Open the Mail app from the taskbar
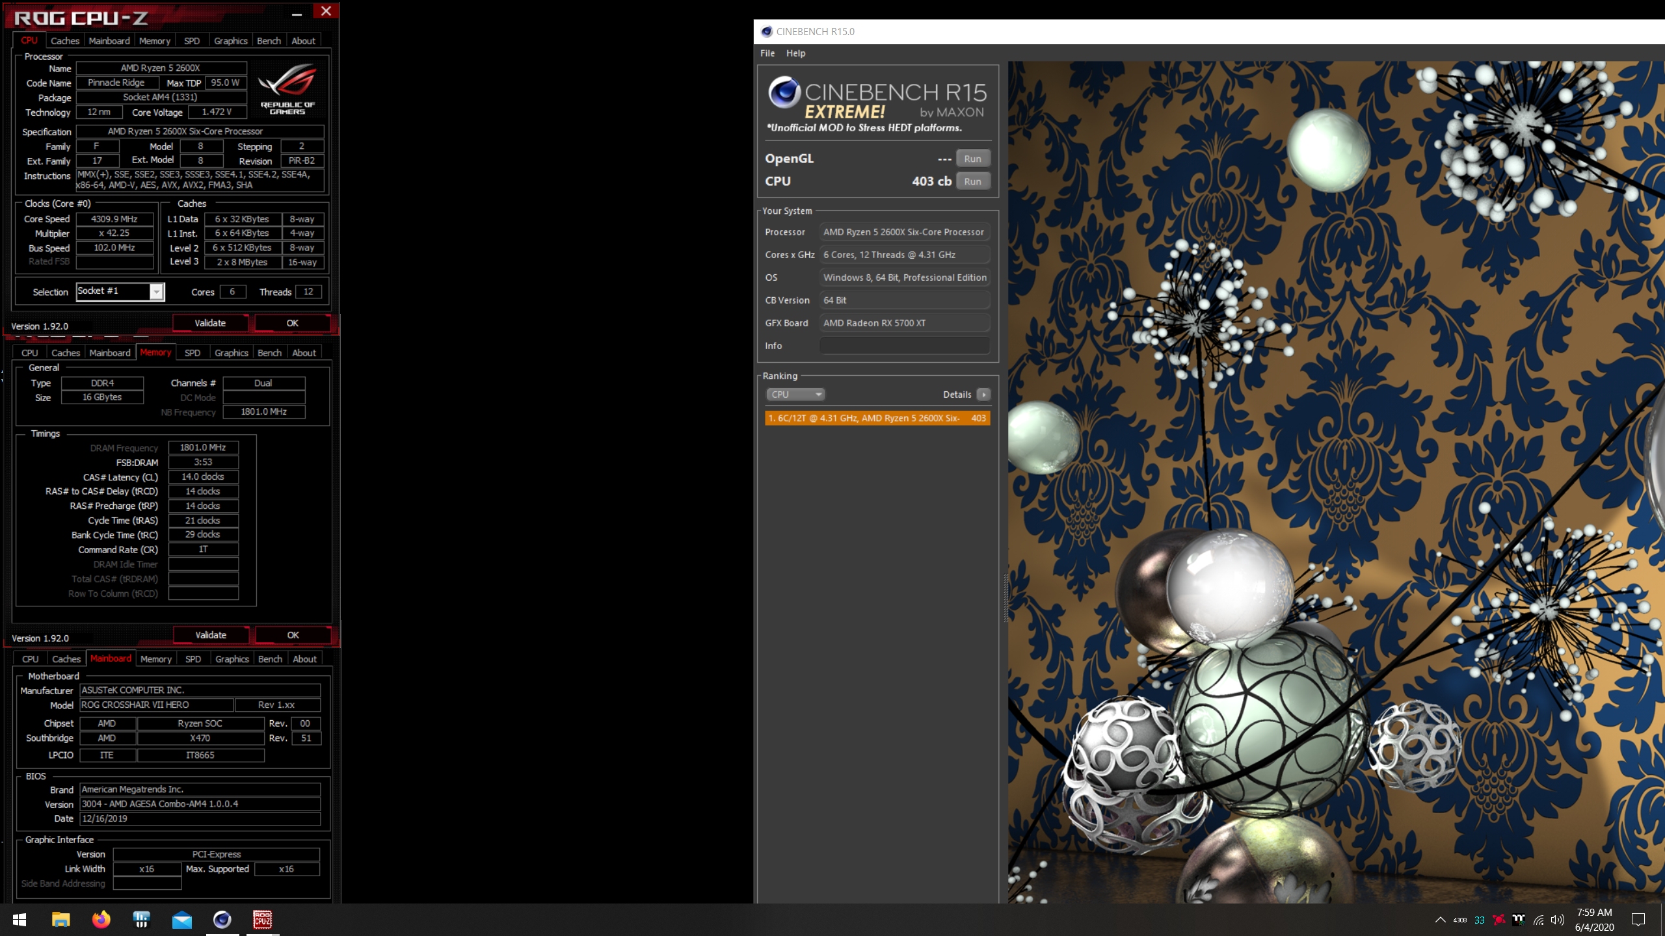 coord(181,920)
